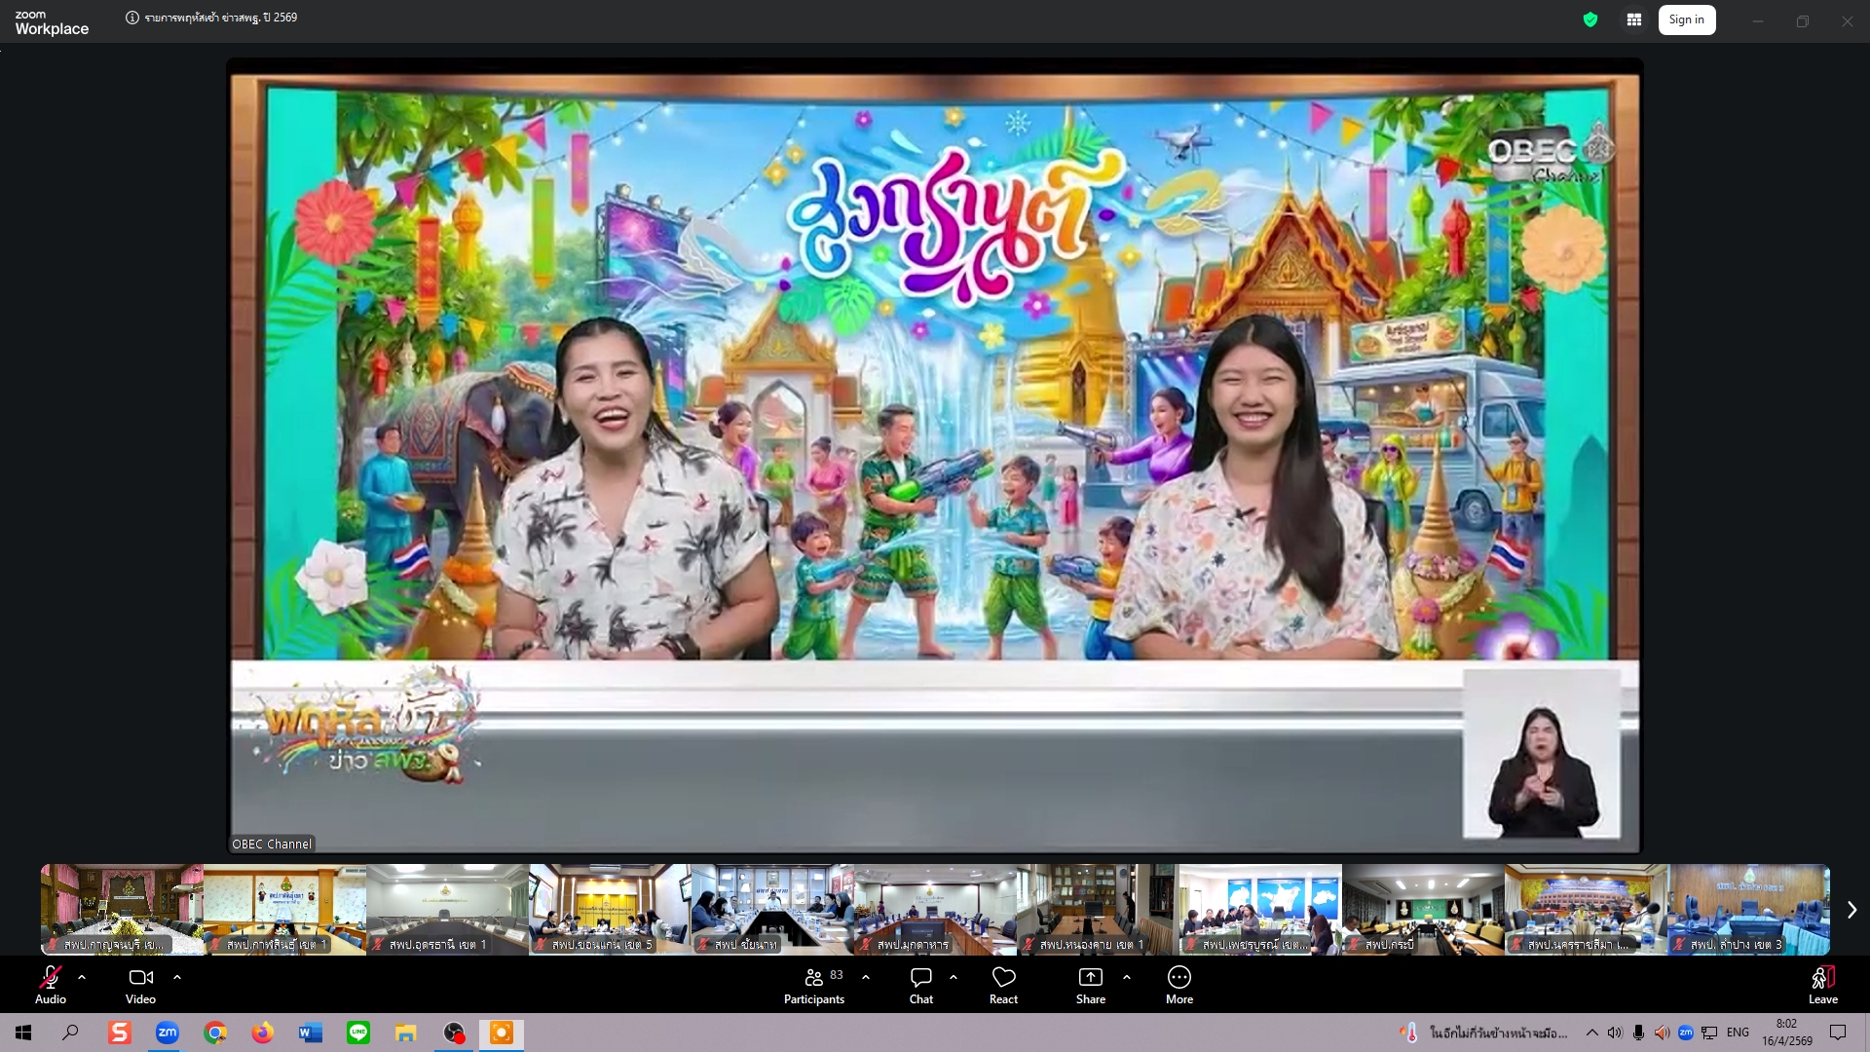The height and width of the screenshot is (1052, 1870).
Task: Click the green encryption shield icon
Action: [1590, 19]
